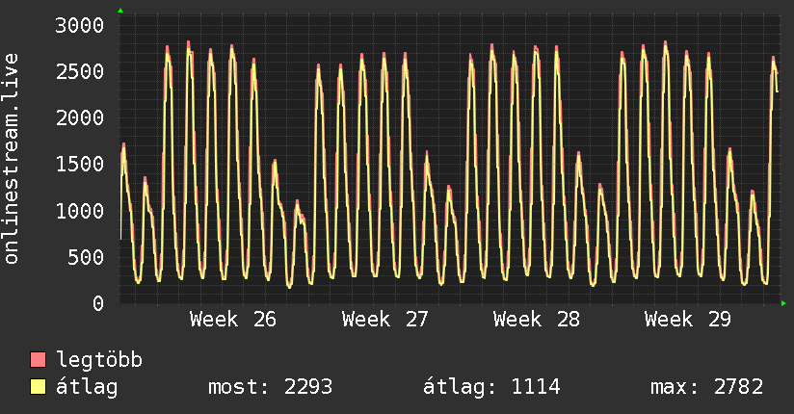Click the 1000 y-axis value
Viewport: 794px width, 414px height.
80,211
